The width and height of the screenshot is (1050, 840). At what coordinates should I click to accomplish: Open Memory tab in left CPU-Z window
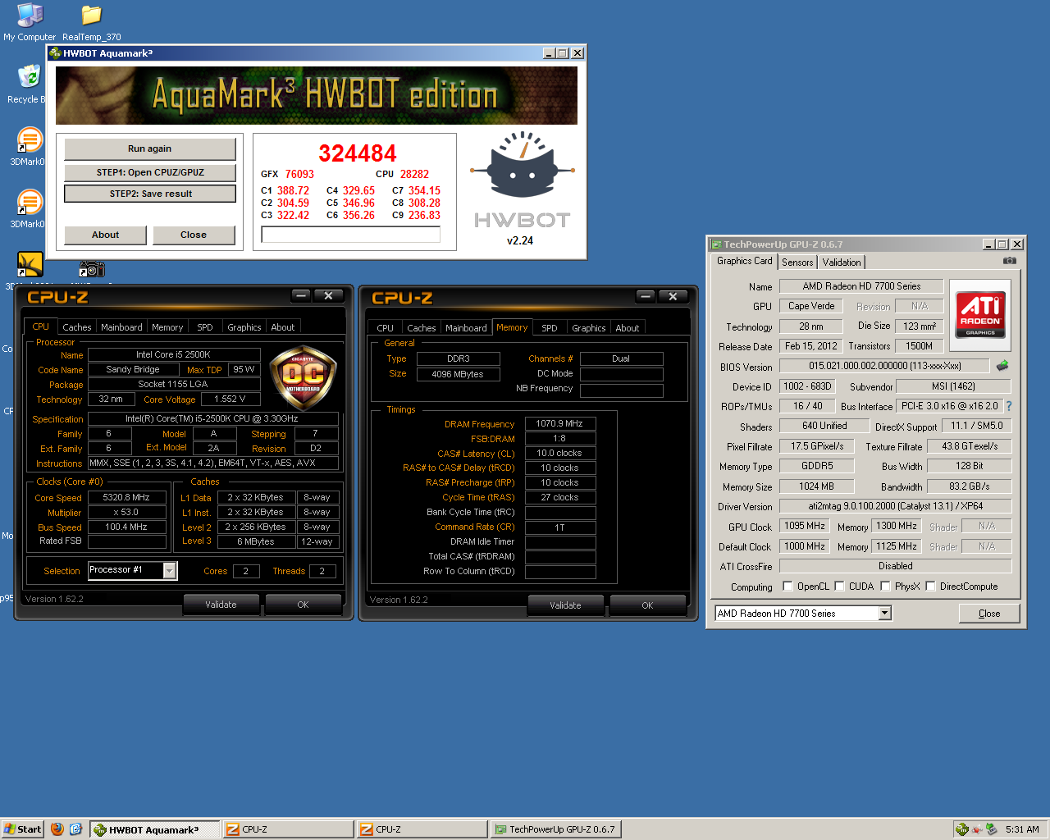[x=167, y=326]
